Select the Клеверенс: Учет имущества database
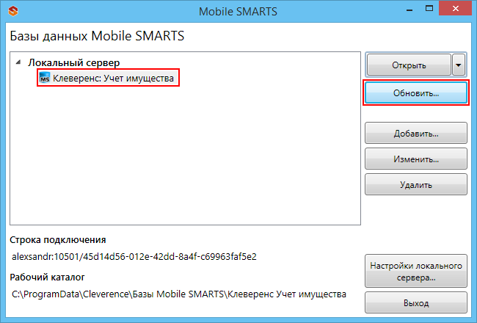 point(108,78)
